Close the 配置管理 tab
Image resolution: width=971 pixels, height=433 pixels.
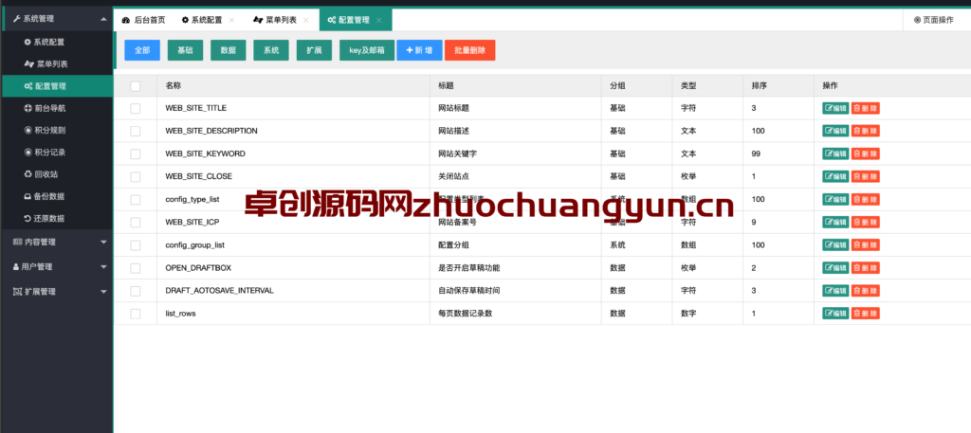pos(379,21)
